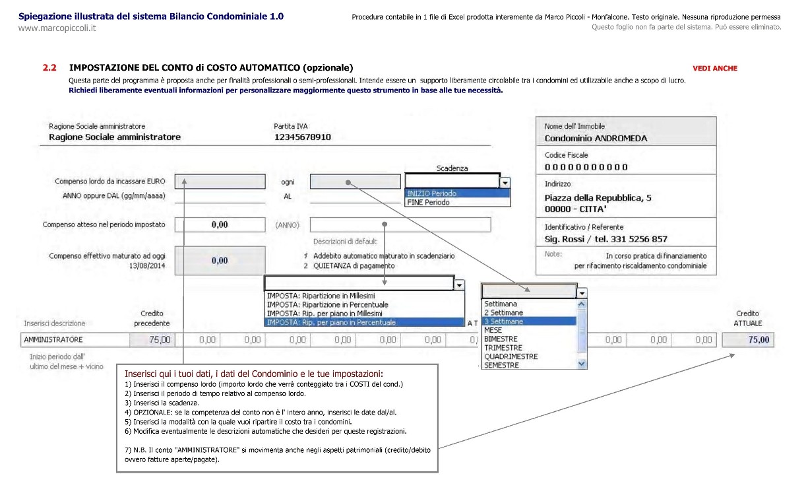The height and width of the screenshot is (503, 806).
Task: Click the period list scroll-up arrow
Action: 582,304
